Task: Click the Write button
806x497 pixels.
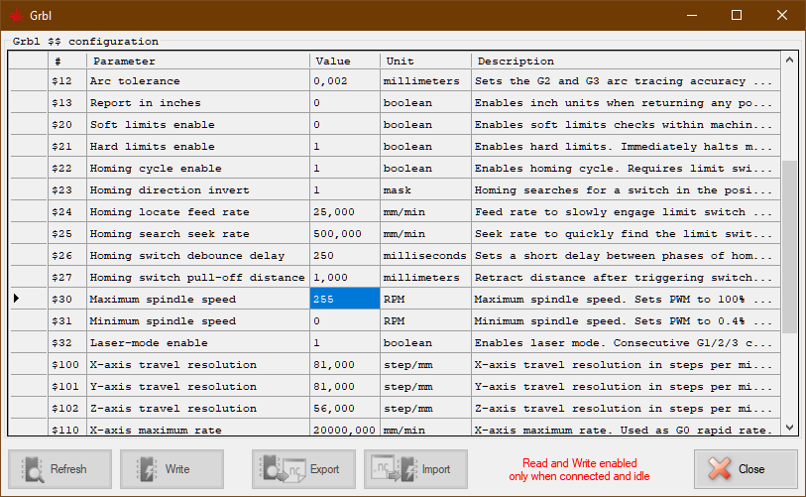Action: (172, 468)
